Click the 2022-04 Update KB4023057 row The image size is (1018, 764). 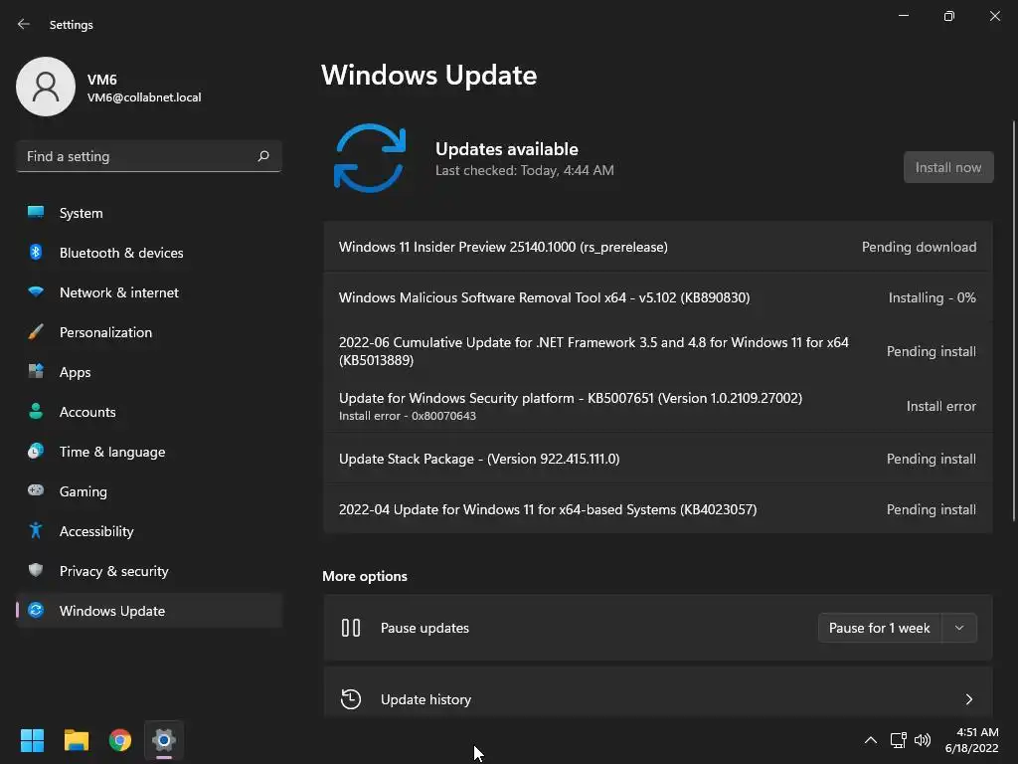[658, 509]
